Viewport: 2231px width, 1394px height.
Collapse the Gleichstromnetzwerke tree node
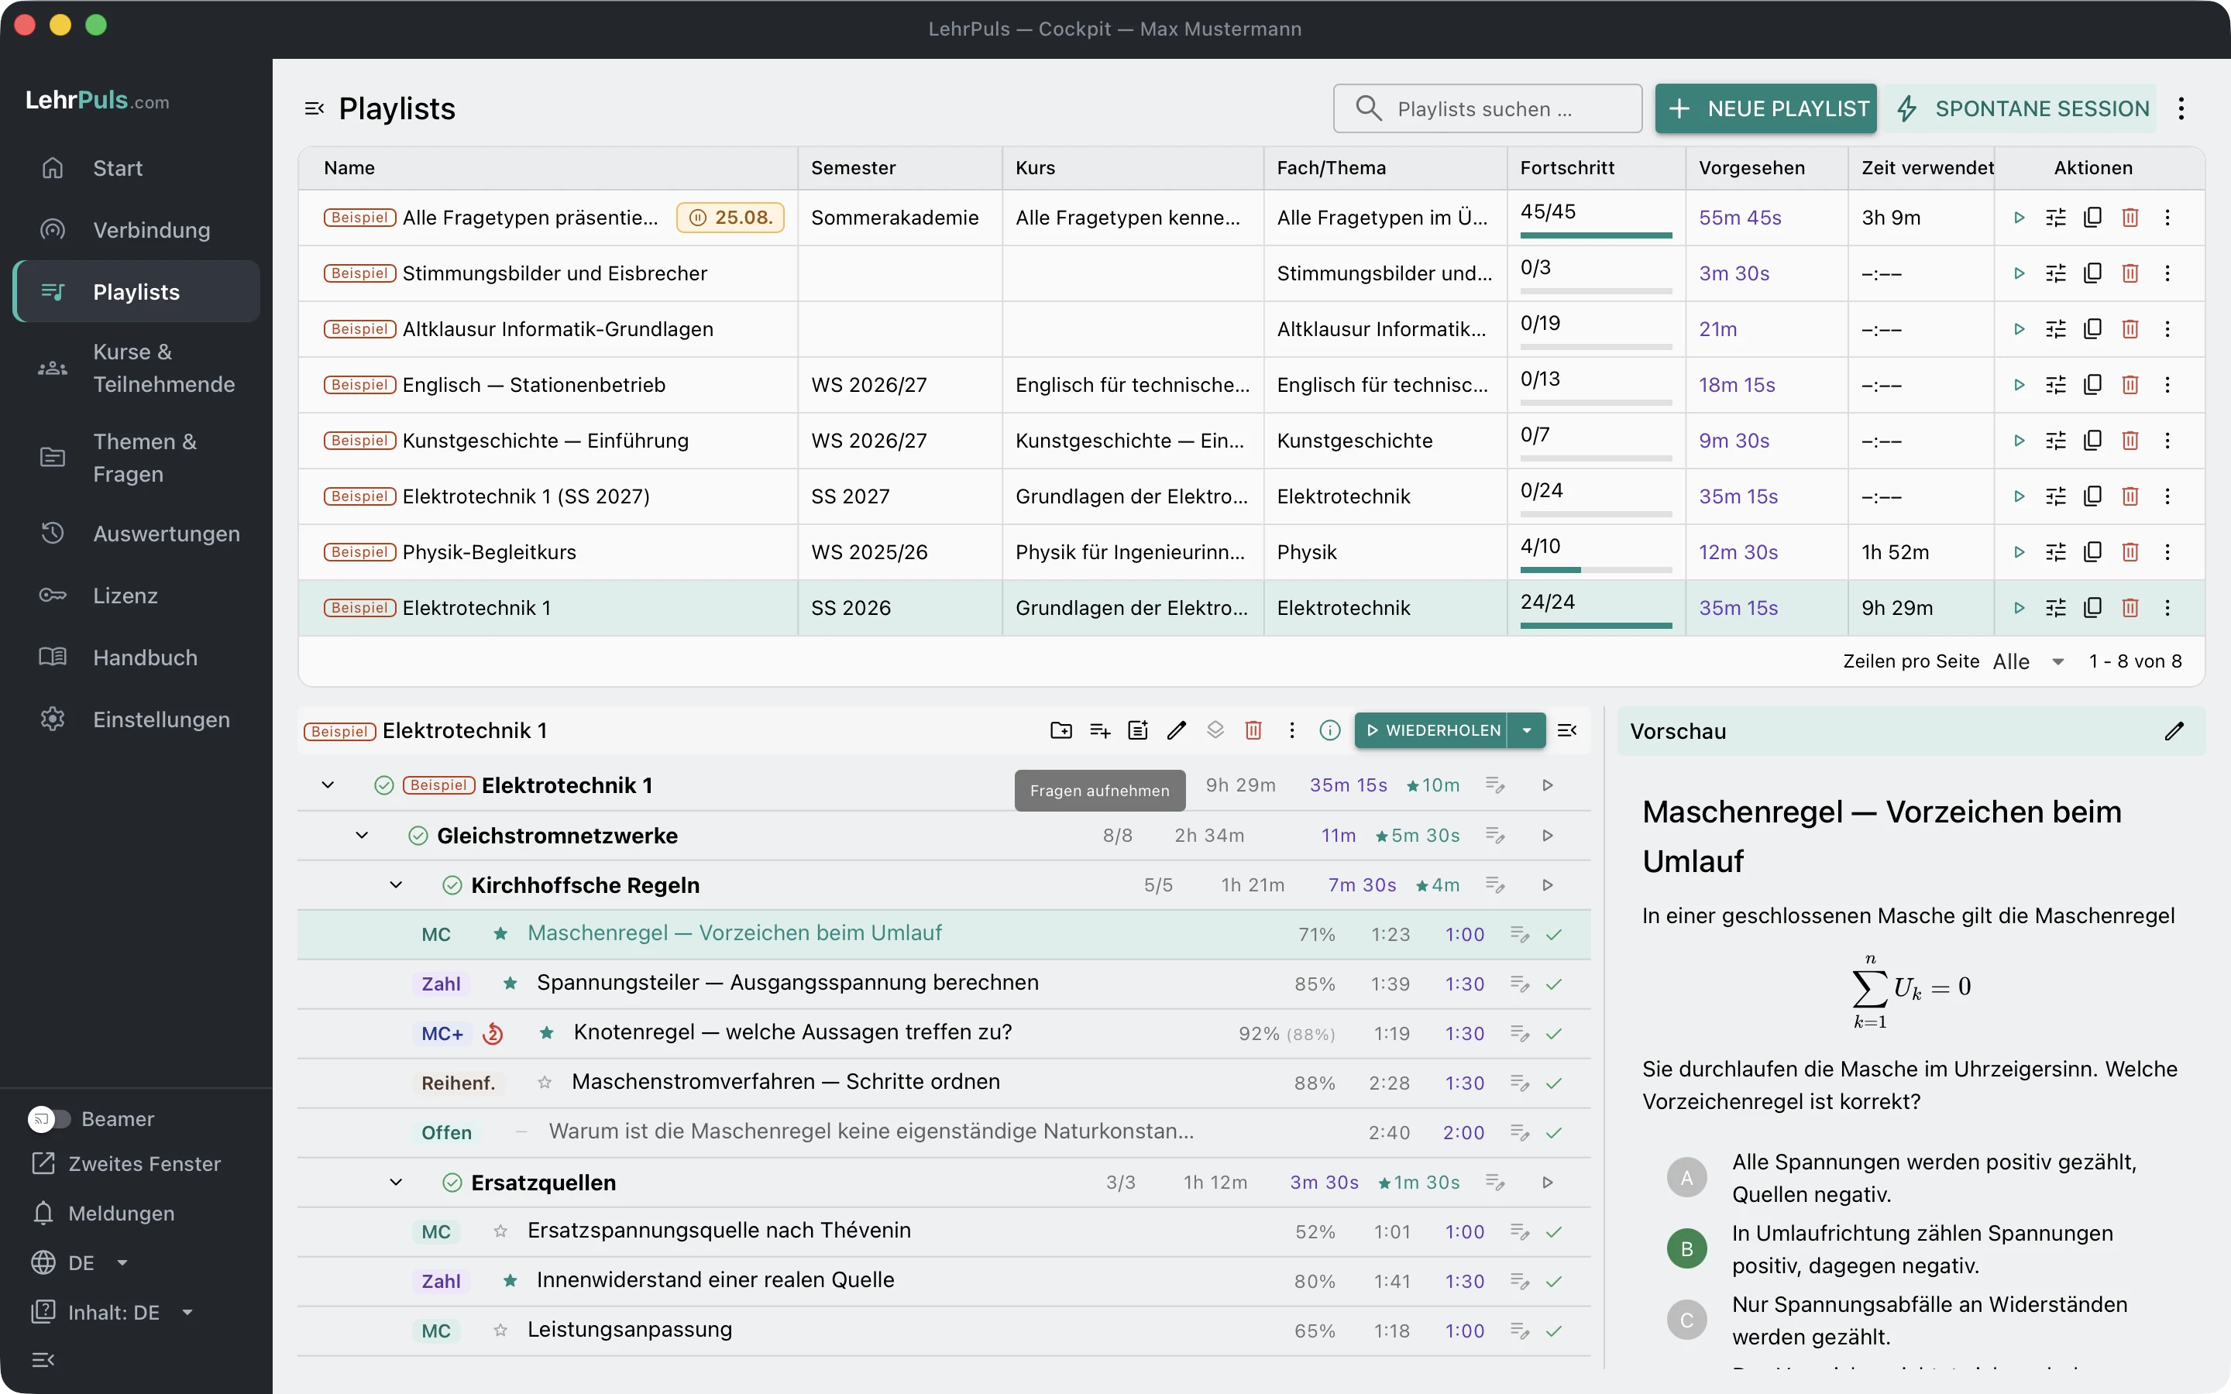[363, 836]
